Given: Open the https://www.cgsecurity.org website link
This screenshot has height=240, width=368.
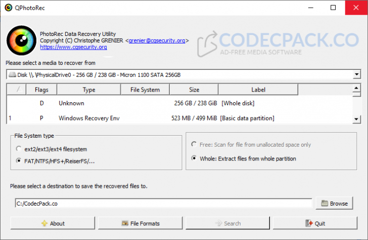Looking at the screenshot, I should [x=73, y=47].
